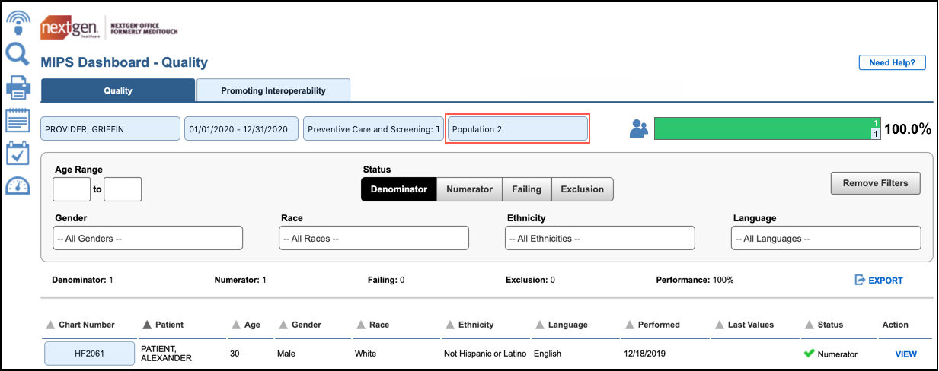Open the Population 2 selector
This screenshot has height=371, width=939.
(x=517, y=129)
